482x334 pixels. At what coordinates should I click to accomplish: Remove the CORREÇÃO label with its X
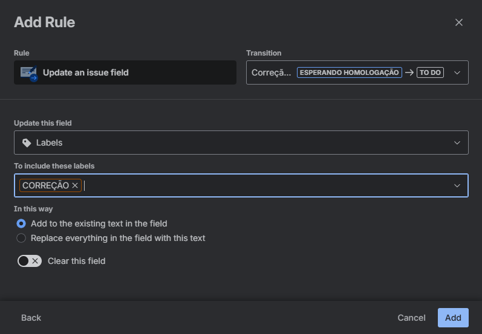75,186
